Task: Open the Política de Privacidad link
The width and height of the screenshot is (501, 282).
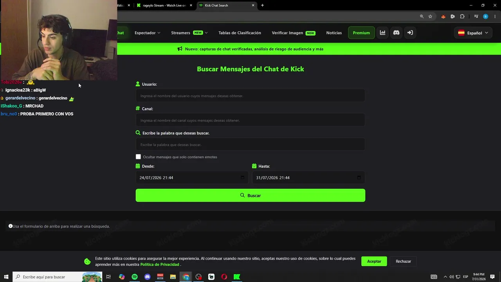Action: 160,264
